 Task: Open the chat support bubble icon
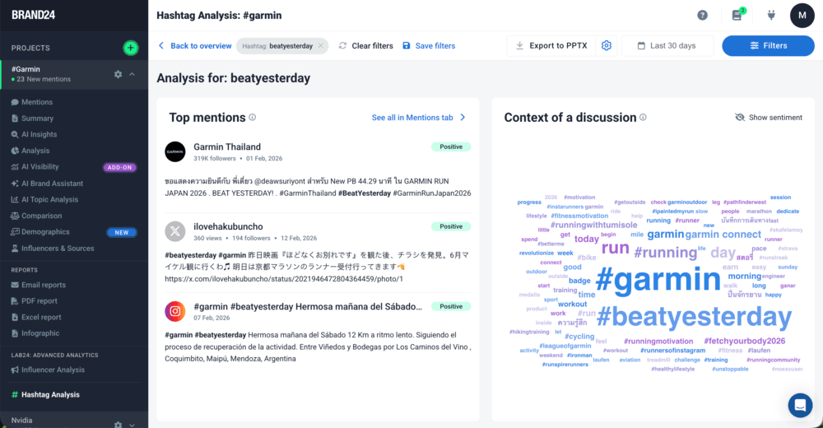799,405
